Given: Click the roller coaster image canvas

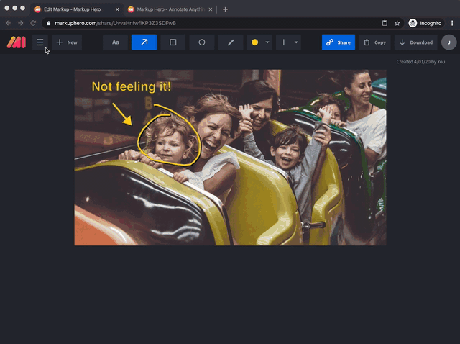Looking at the screenshot, I should point(230,158).
